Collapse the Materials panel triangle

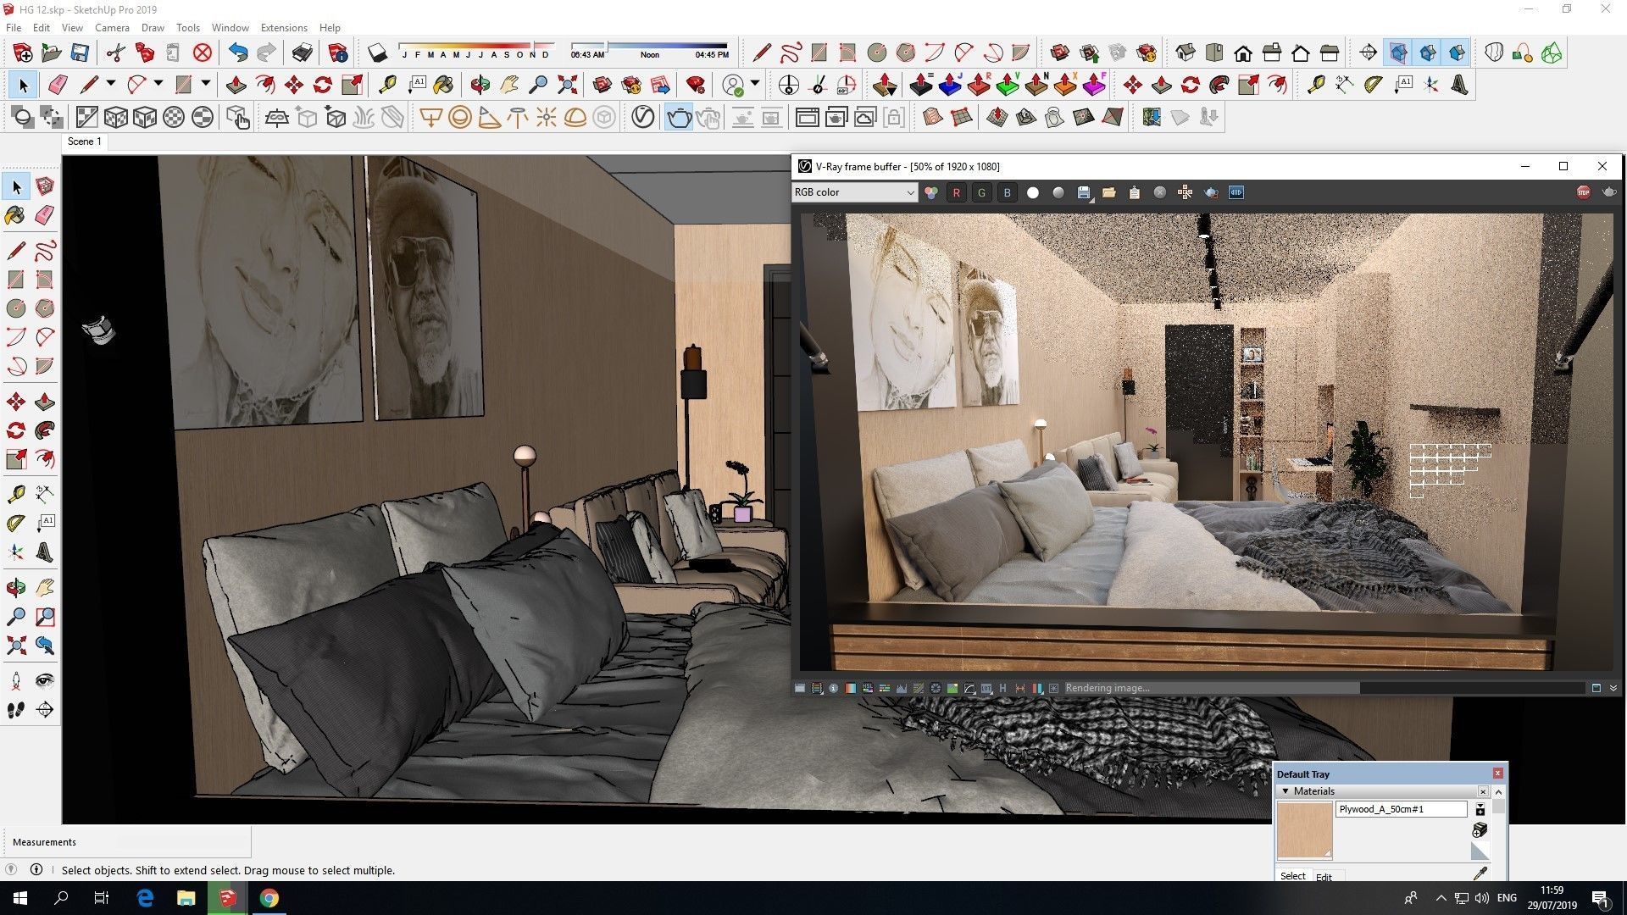[1285, 791]
